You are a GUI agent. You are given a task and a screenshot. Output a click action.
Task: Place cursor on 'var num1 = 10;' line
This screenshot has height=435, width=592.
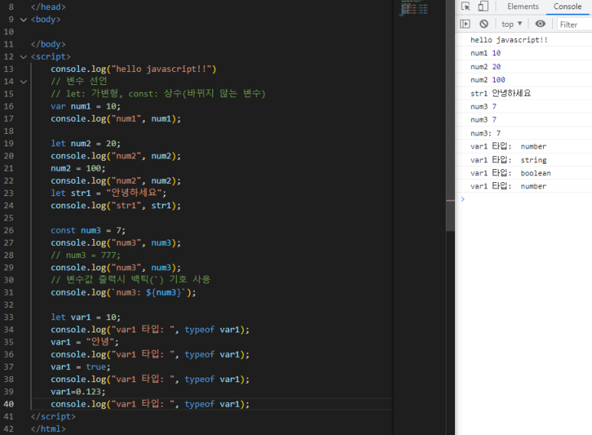pos(85,106)
